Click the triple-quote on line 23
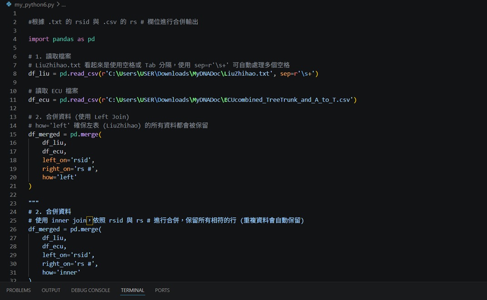The width and height of the screenshot is (487, 300). tap(34, 202)
